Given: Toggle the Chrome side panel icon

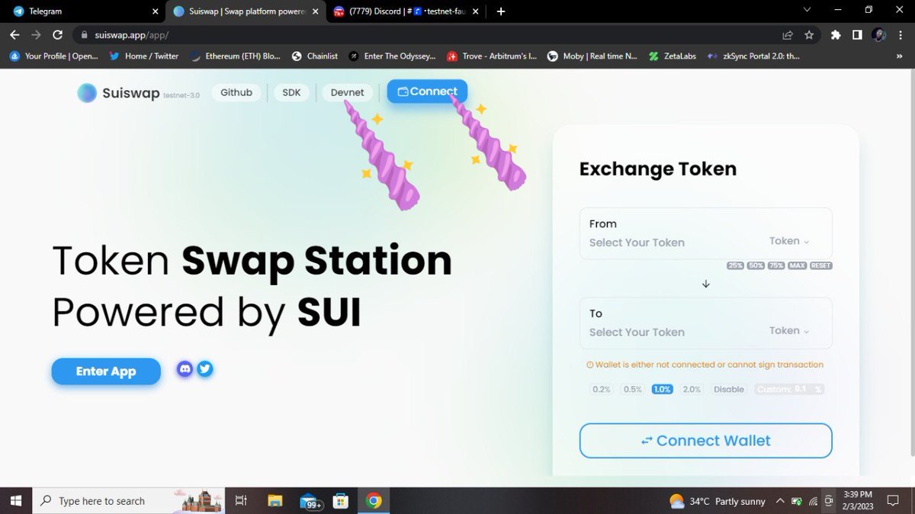Looking at the screenshot, I should (x=857, y=35).
